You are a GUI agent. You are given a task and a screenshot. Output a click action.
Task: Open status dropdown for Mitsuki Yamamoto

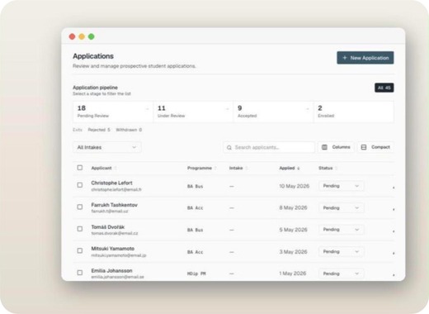(341, 251)
